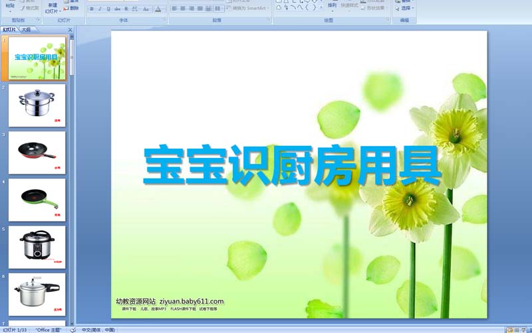Toggle text shadow (S) icon
The width and height of the screenshot is (532, 333).
point(126,9)
